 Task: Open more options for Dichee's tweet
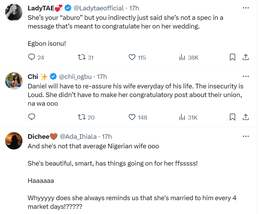point(245,136)
